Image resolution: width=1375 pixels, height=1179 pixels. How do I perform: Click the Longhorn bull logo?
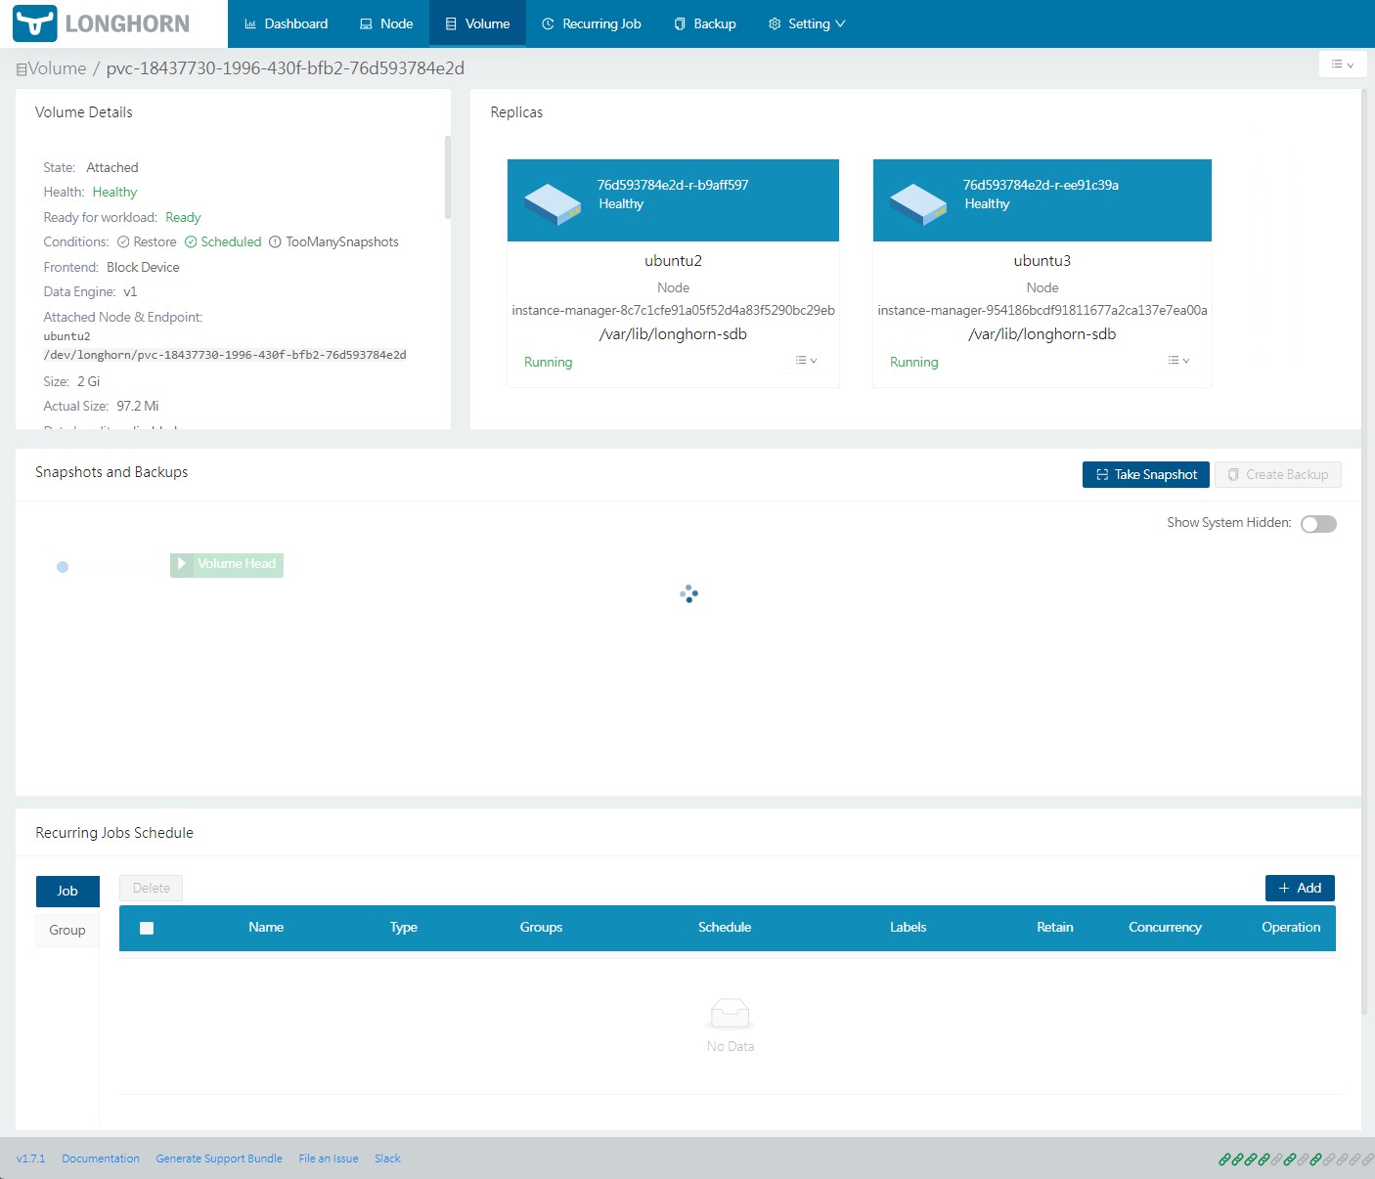pos(35,22)
